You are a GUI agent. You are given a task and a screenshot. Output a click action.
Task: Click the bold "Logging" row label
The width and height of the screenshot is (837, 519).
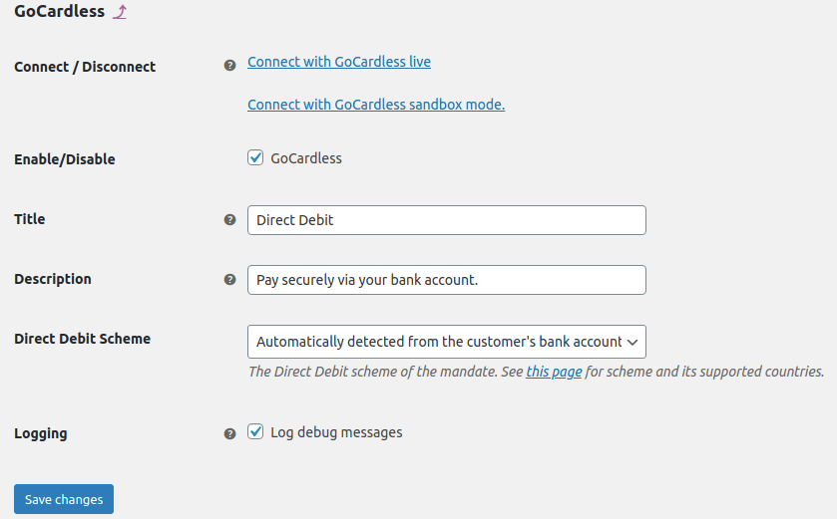(x=41, y=433)
